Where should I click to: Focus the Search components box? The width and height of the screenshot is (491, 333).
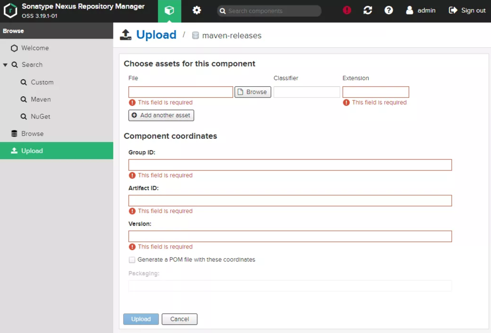point(269,11)
